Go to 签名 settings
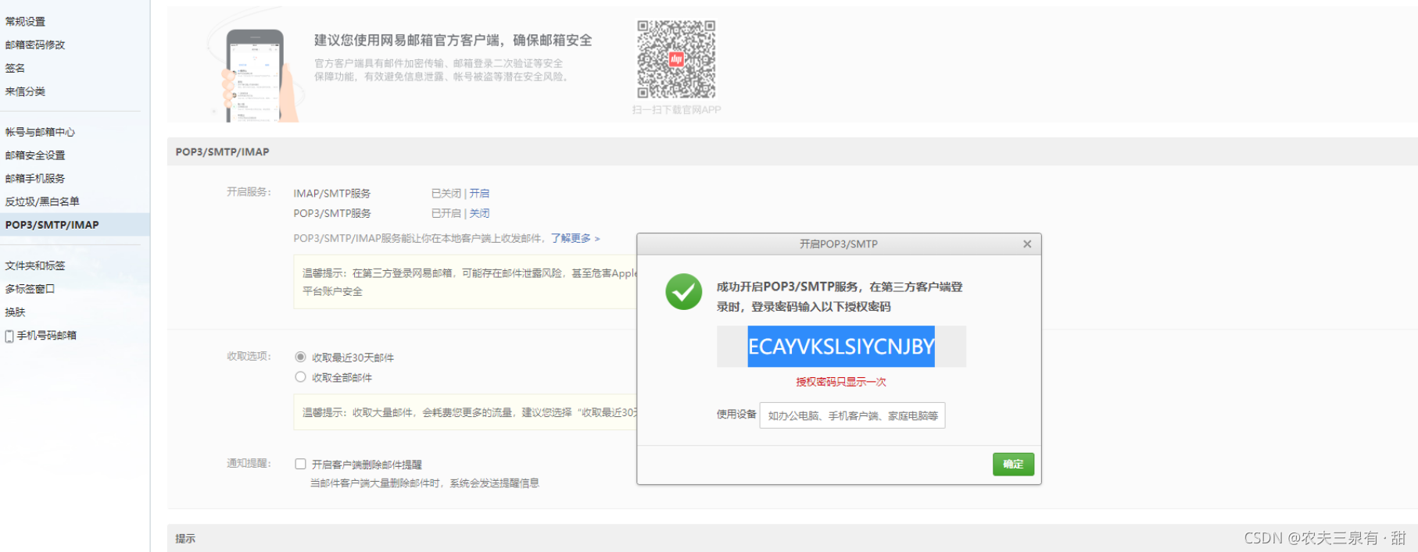This screenshot has height=552, width=1418. pos(15,68)
